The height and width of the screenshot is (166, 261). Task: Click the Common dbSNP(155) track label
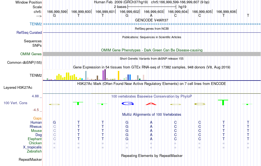click(x=24, y=63)
